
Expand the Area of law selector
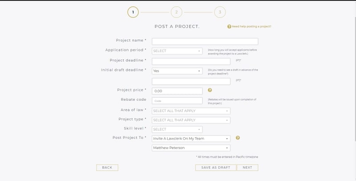[x=191, y=111]
